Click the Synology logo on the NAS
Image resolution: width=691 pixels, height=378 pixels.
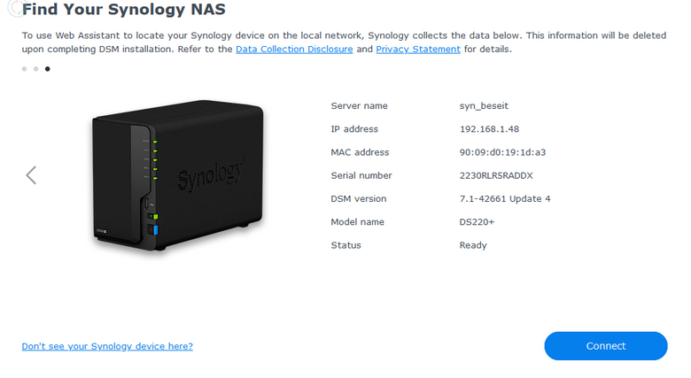point(211,173)
